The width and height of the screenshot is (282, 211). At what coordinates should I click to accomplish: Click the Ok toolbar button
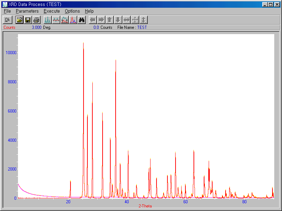click(x=7, y=20)
